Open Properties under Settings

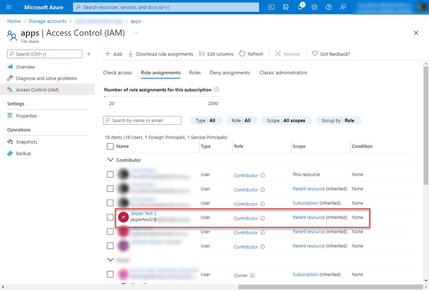pyautogui.click(x=26, y=116)
